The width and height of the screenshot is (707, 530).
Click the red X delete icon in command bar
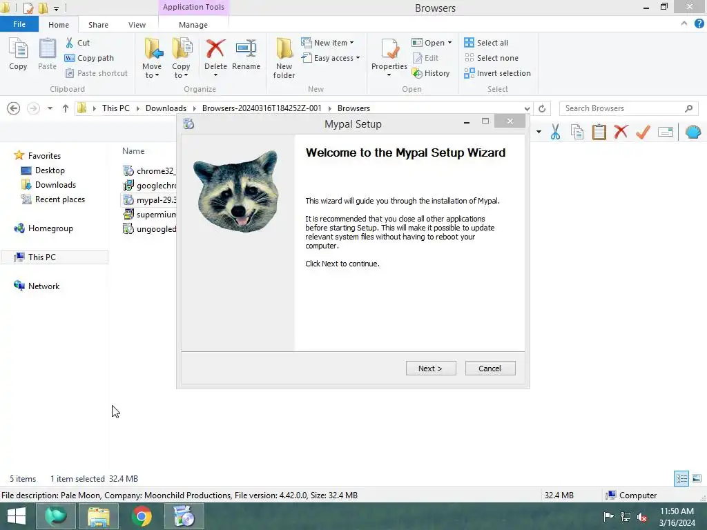(621, 132)
